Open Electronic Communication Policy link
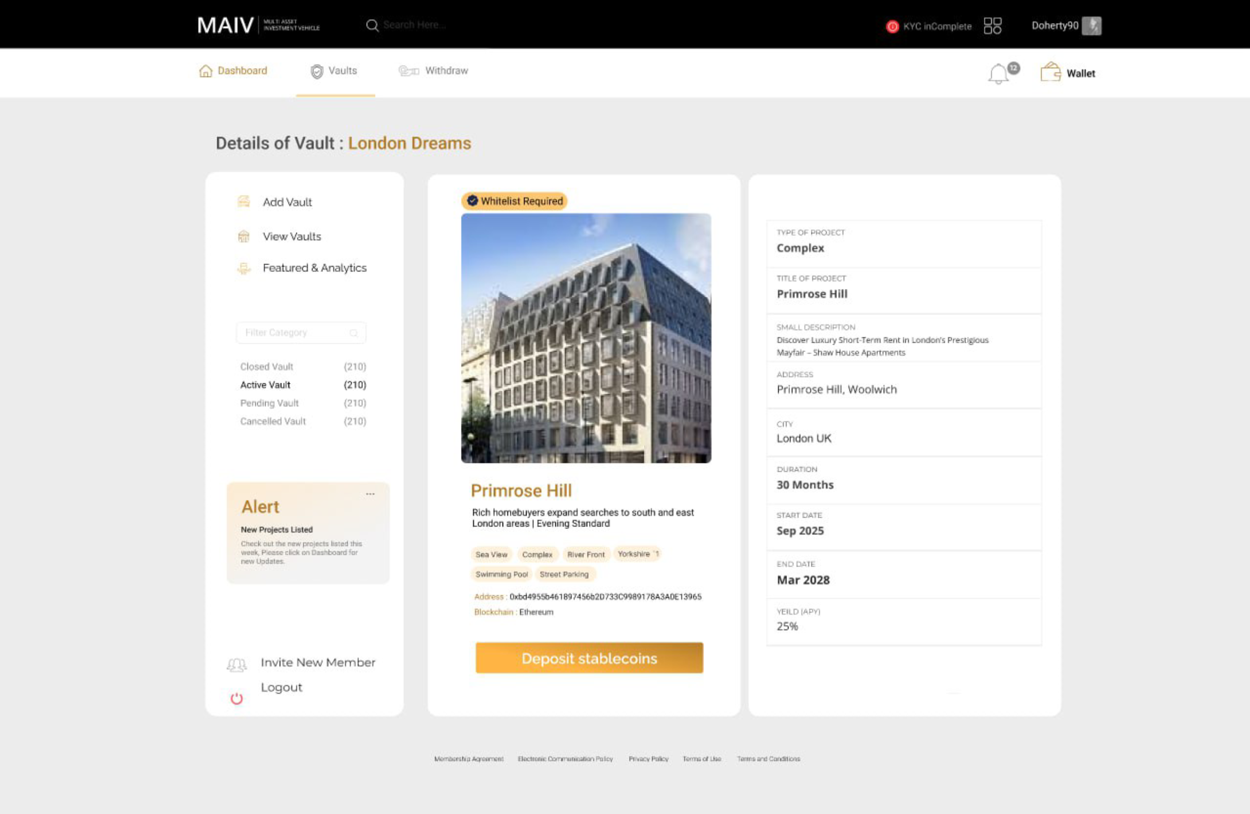The image size is (1250, 814). pos(565,759)
